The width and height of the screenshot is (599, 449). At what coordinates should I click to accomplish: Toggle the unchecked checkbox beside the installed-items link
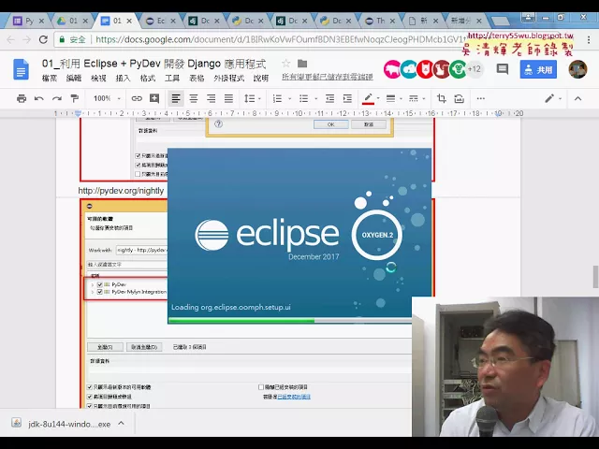261,387
